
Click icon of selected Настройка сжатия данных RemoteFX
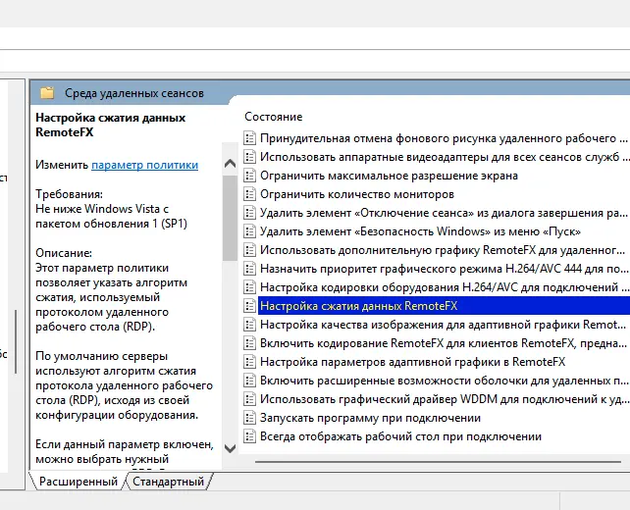tap(249, 306)
